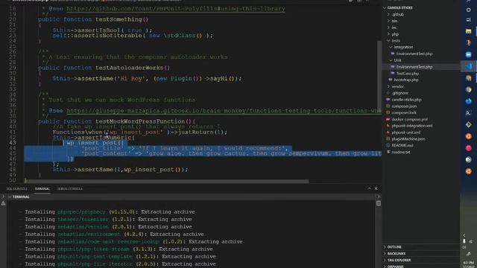Follow the giuseppe-mazzapica gitbook brain-monkey link

click(x=224, y=111)
